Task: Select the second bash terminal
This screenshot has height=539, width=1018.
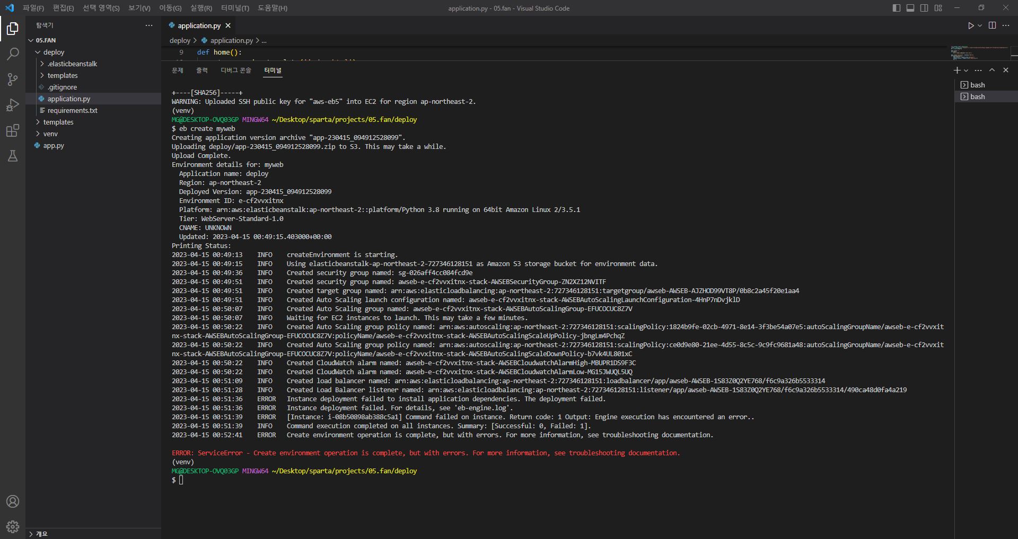Action: (986, 96)
